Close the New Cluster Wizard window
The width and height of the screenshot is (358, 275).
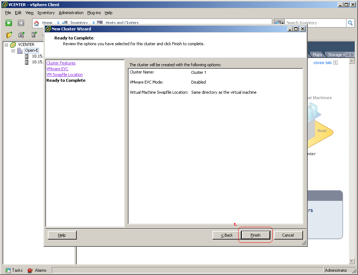303,29
